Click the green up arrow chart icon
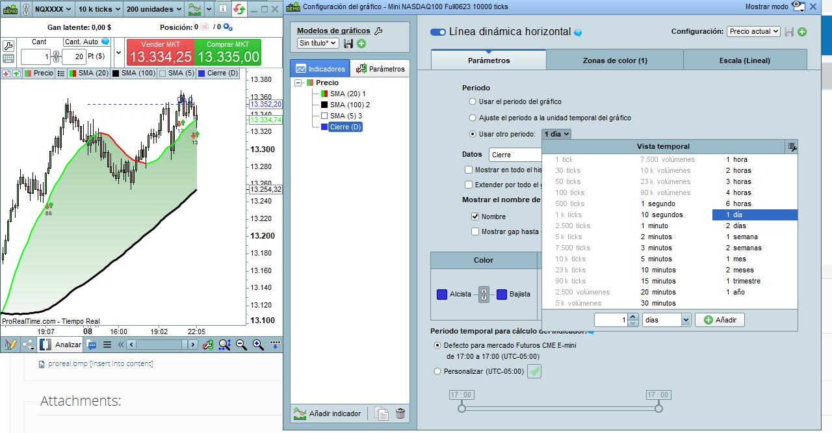The image size is (832, 433). pyautogui.click(x=16, y=73)
